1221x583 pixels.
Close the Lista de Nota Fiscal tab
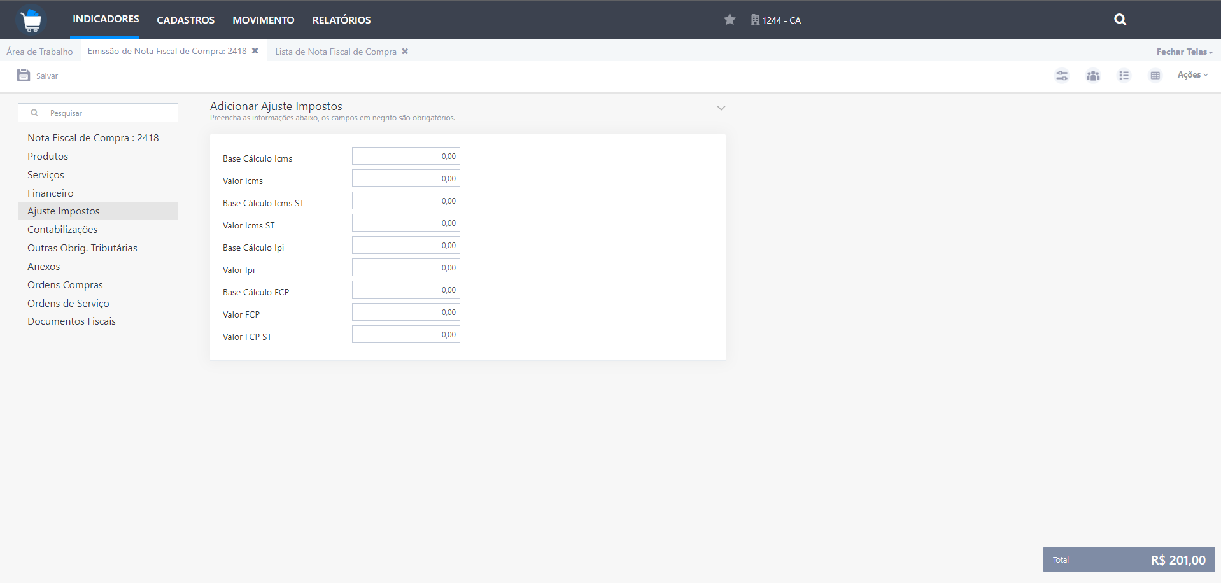coord(405,52)
